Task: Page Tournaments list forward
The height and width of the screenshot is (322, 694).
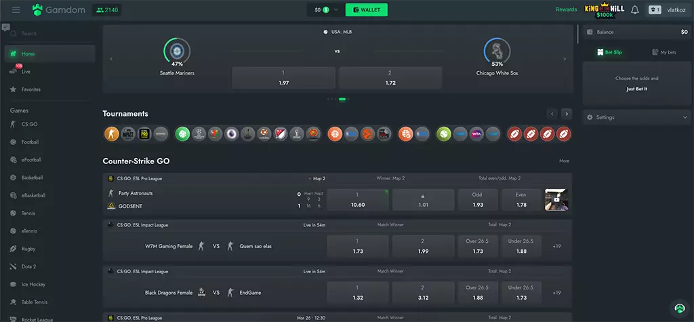Action: [x=567, y=114]
